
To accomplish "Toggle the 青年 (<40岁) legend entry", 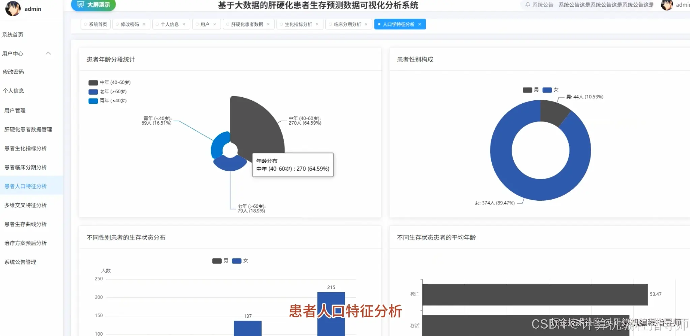I will click(x=106, y=100).
